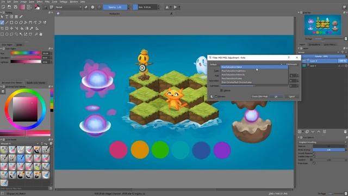
Task: Toggle preserve alpha in toolbar
Action: pyautogui.click(x=92, y=7)
